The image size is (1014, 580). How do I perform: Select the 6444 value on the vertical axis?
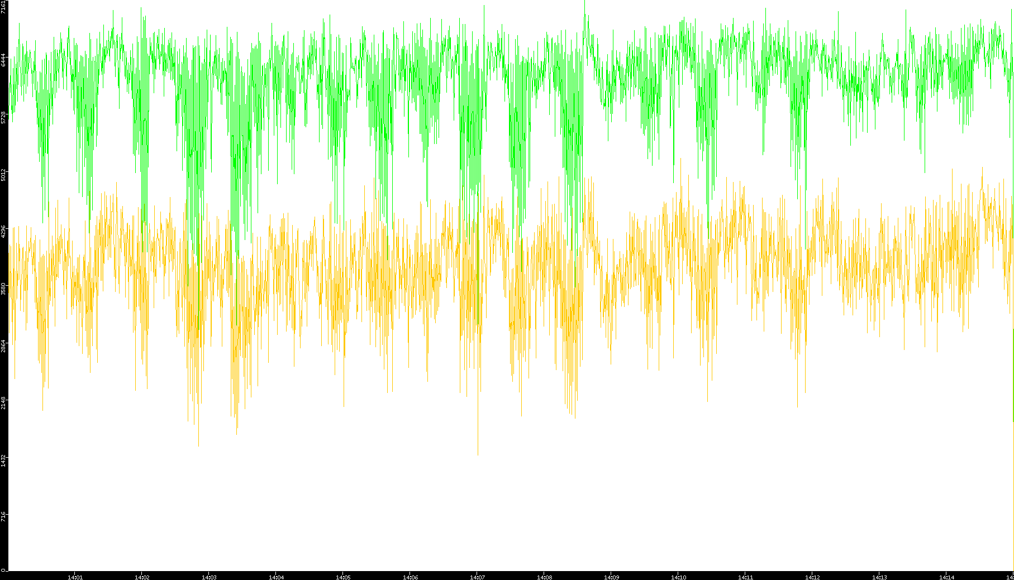[4, 60]
